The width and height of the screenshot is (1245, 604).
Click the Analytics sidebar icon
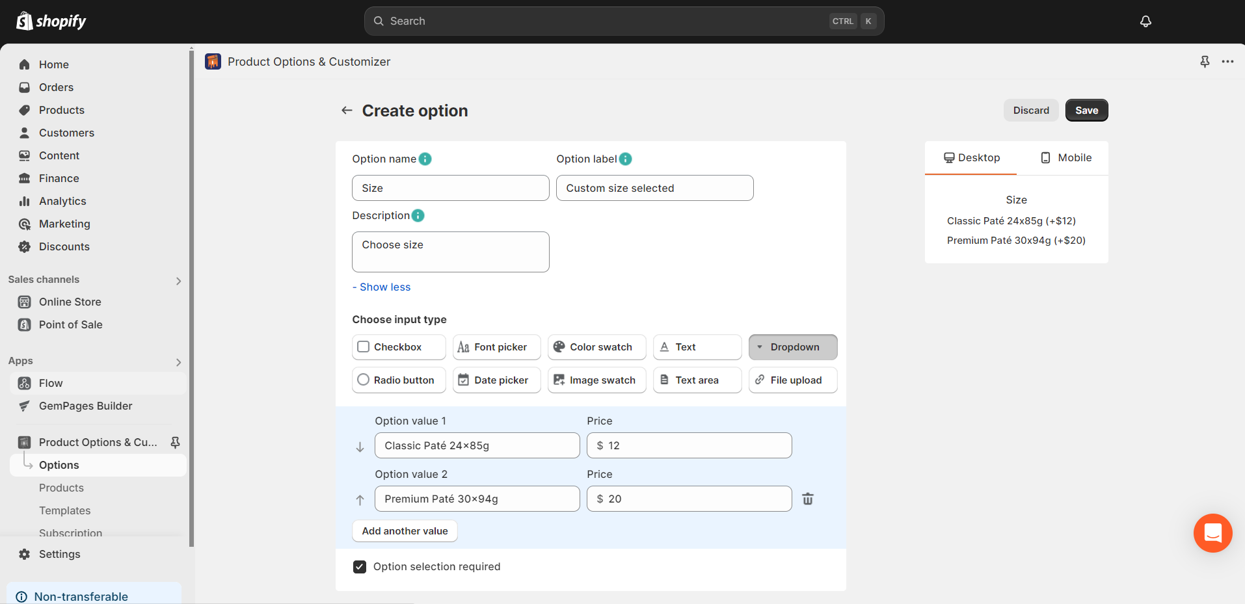(24, 201)
